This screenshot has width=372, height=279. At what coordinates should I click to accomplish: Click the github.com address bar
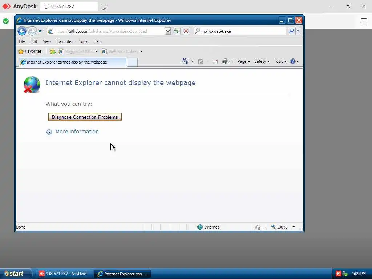[x=106, y=31]
